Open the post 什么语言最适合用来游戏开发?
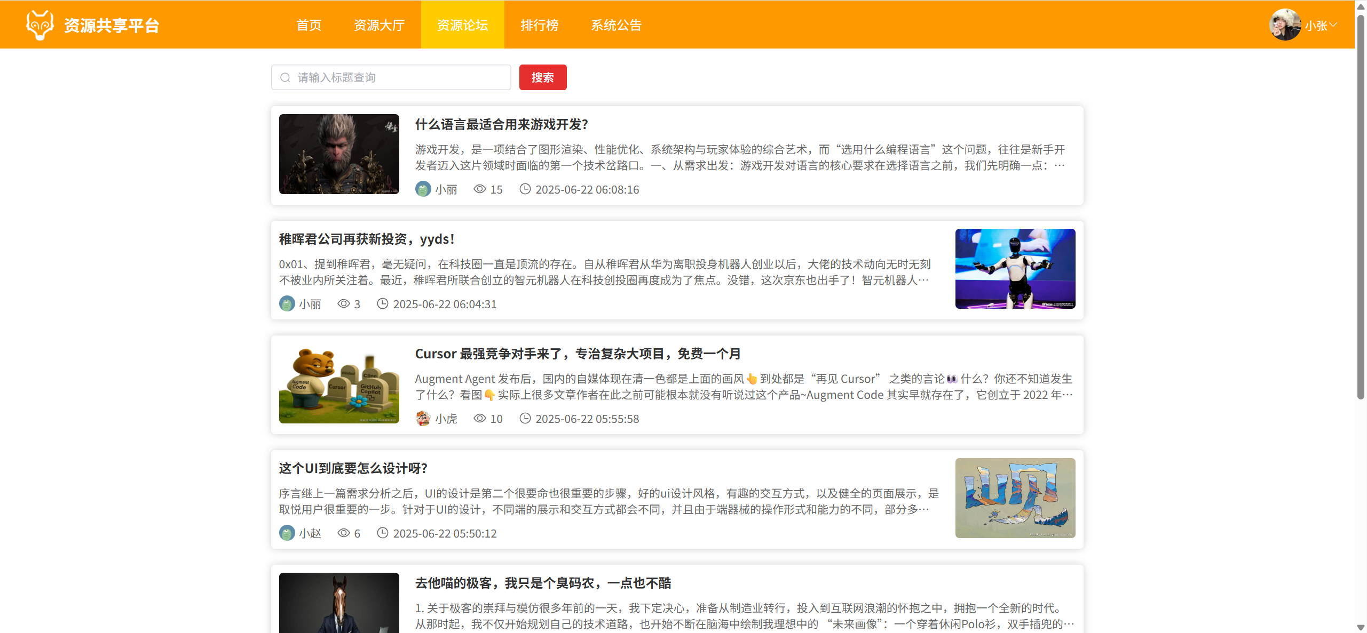The width and height of the screenshot is (1367, 633). 501,125
